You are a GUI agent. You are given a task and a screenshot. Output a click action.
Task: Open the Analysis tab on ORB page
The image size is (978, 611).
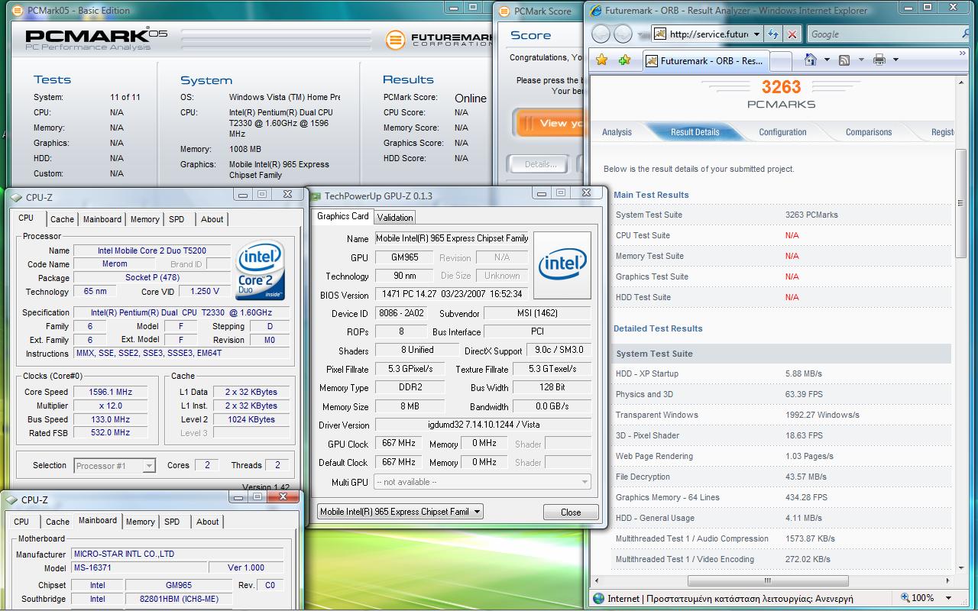click(x=617, y=132)
